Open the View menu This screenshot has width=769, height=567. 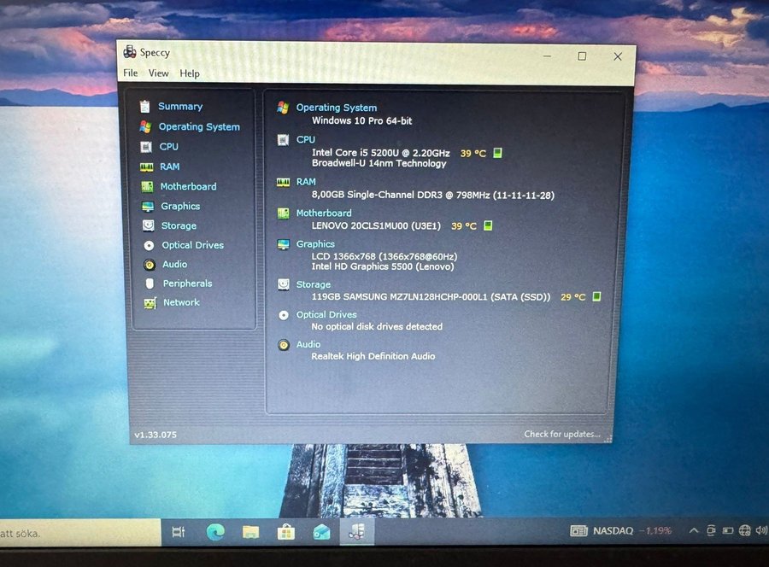coord(159,73)
